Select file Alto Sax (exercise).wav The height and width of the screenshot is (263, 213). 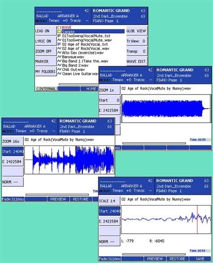[83, 53]
